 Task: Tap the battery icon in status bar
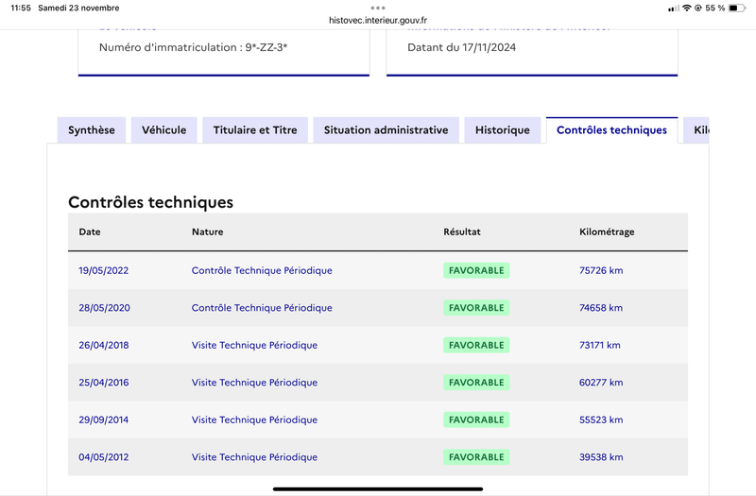point(737,9)
